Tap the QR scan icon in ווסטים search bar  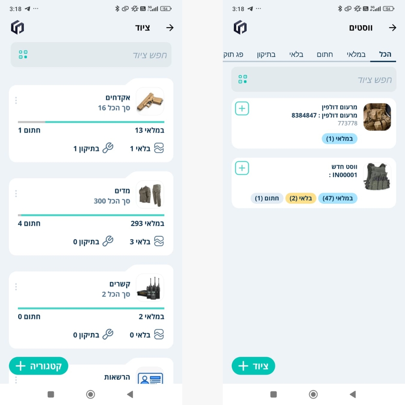243,79
